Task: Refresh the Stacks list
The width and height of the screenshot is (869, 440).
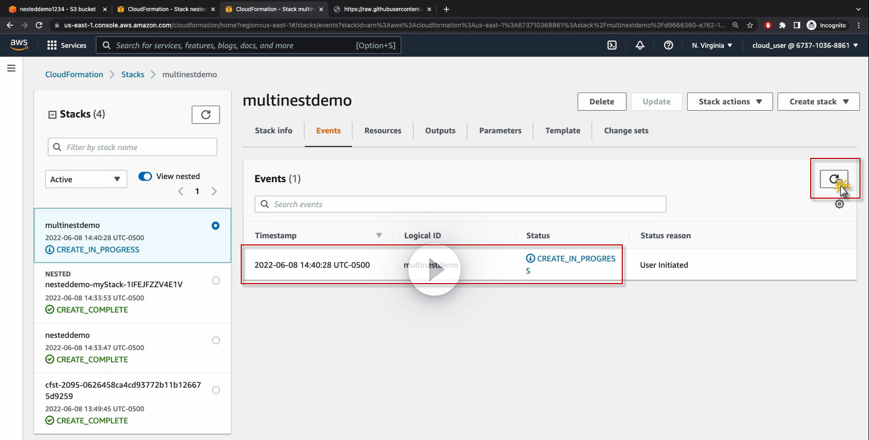Action: [206, 115]
